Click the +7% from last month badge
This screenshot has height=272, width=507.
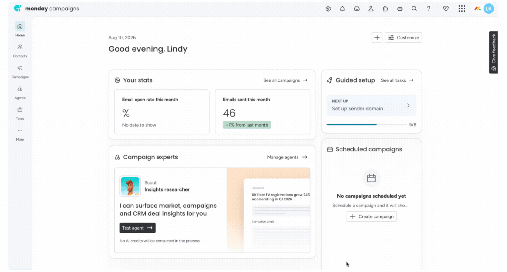(247, 125)
